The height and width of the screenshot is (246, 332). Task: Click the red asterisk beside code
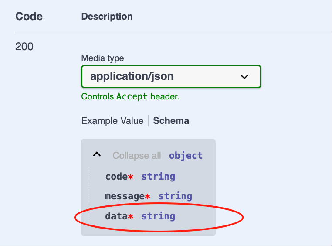131,177
